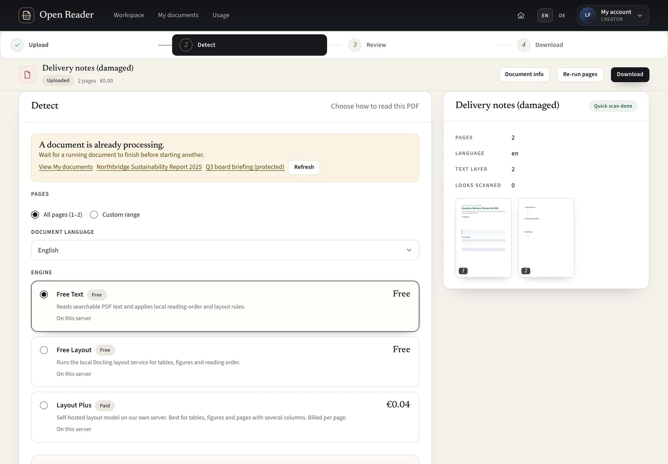Viewport: 668px width, 464px height.
Task: Click the Re-run pages button
Action: coord(580,74)
